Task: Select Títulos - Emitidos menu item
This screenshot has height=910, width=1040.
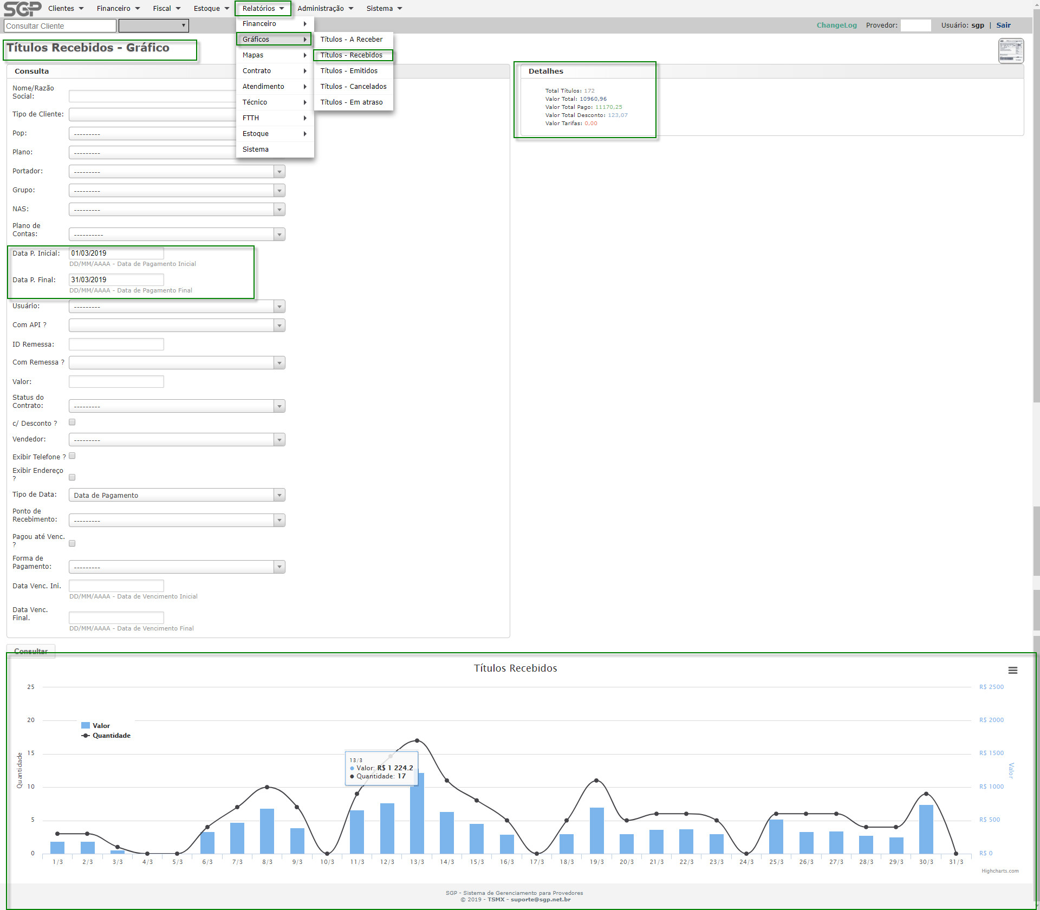Action: (349, 71)
